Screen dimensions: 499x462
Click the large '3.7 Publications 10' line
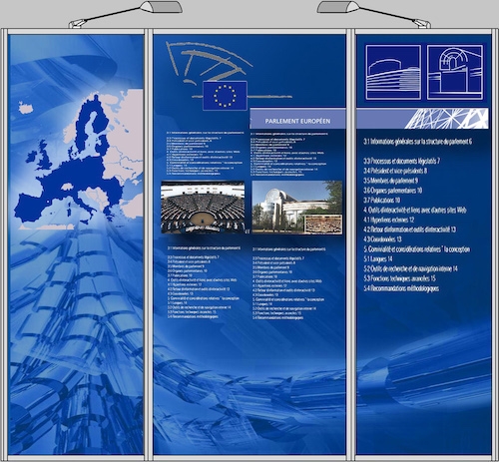click(381, 201)
